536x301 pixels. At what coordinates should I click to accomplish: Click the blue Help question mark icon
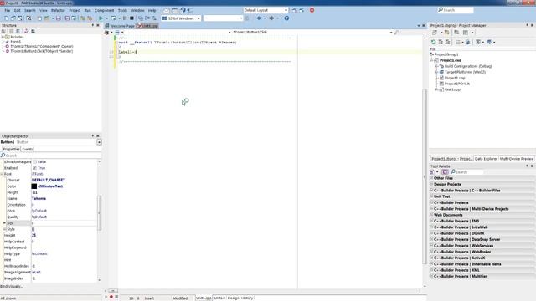(x=286, y=18)
